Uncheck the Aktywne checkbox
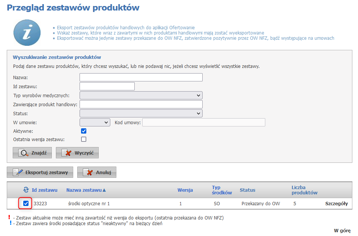 (x=84, y=131)
